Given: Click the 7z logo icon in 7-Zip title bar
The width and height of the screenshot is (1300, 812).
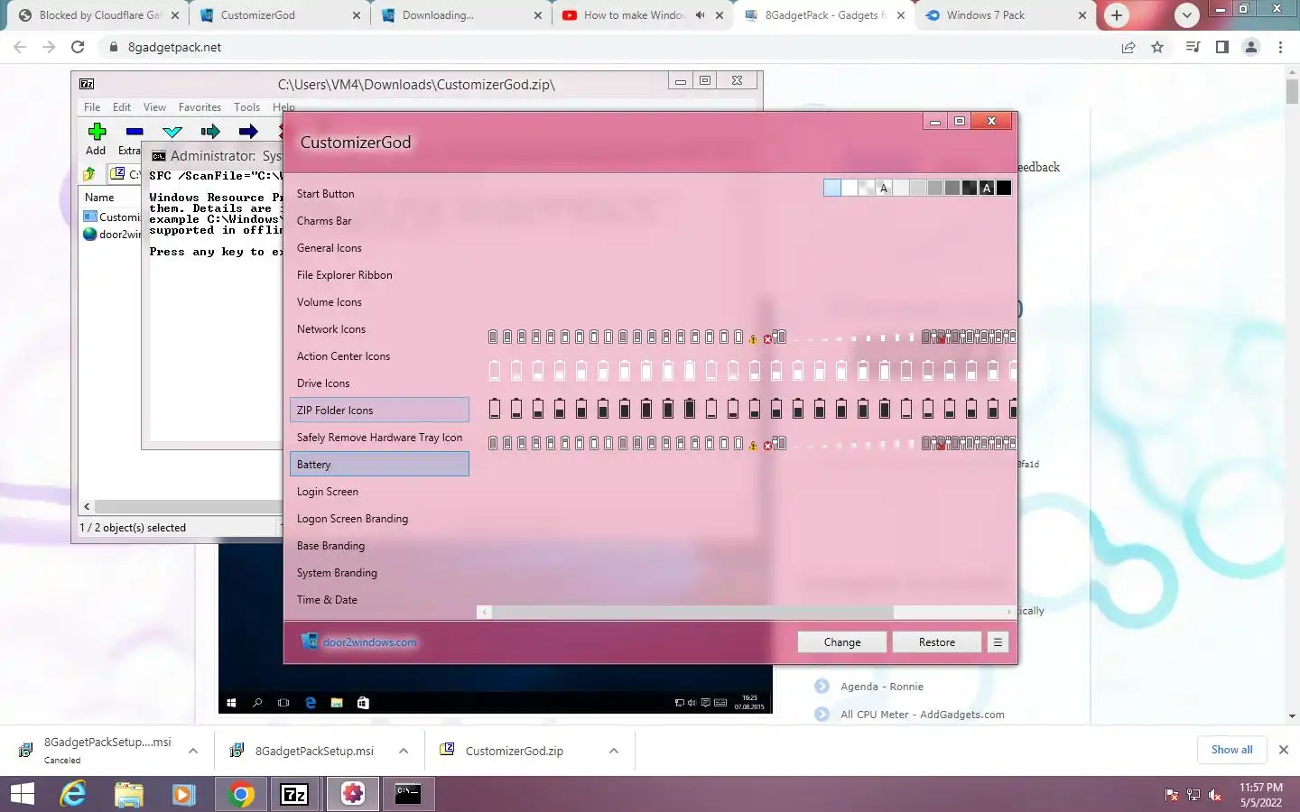Looking at the screenshot, I should (x=87, y=84).
